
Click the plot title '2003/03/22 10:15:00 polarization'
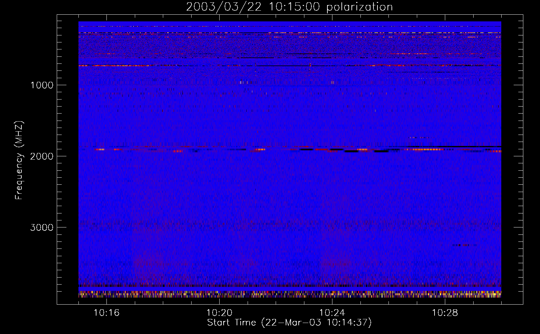pos(289,7)
